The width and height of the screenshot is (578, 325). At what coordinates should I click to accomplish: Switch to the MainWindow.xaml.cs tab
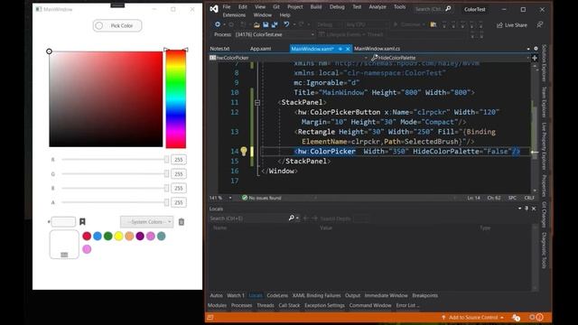coord(378,49)
